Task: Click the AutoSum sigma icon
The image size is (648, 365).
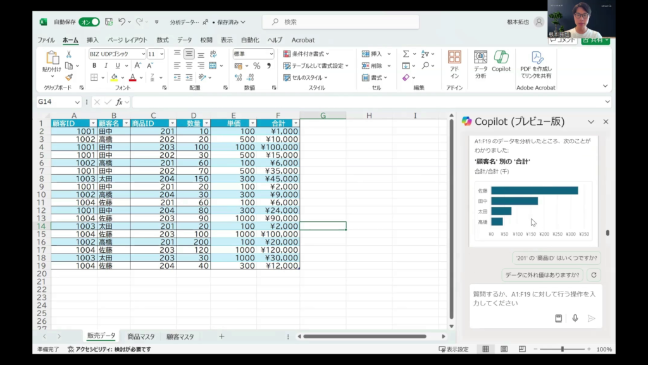Action: point(406,54)
